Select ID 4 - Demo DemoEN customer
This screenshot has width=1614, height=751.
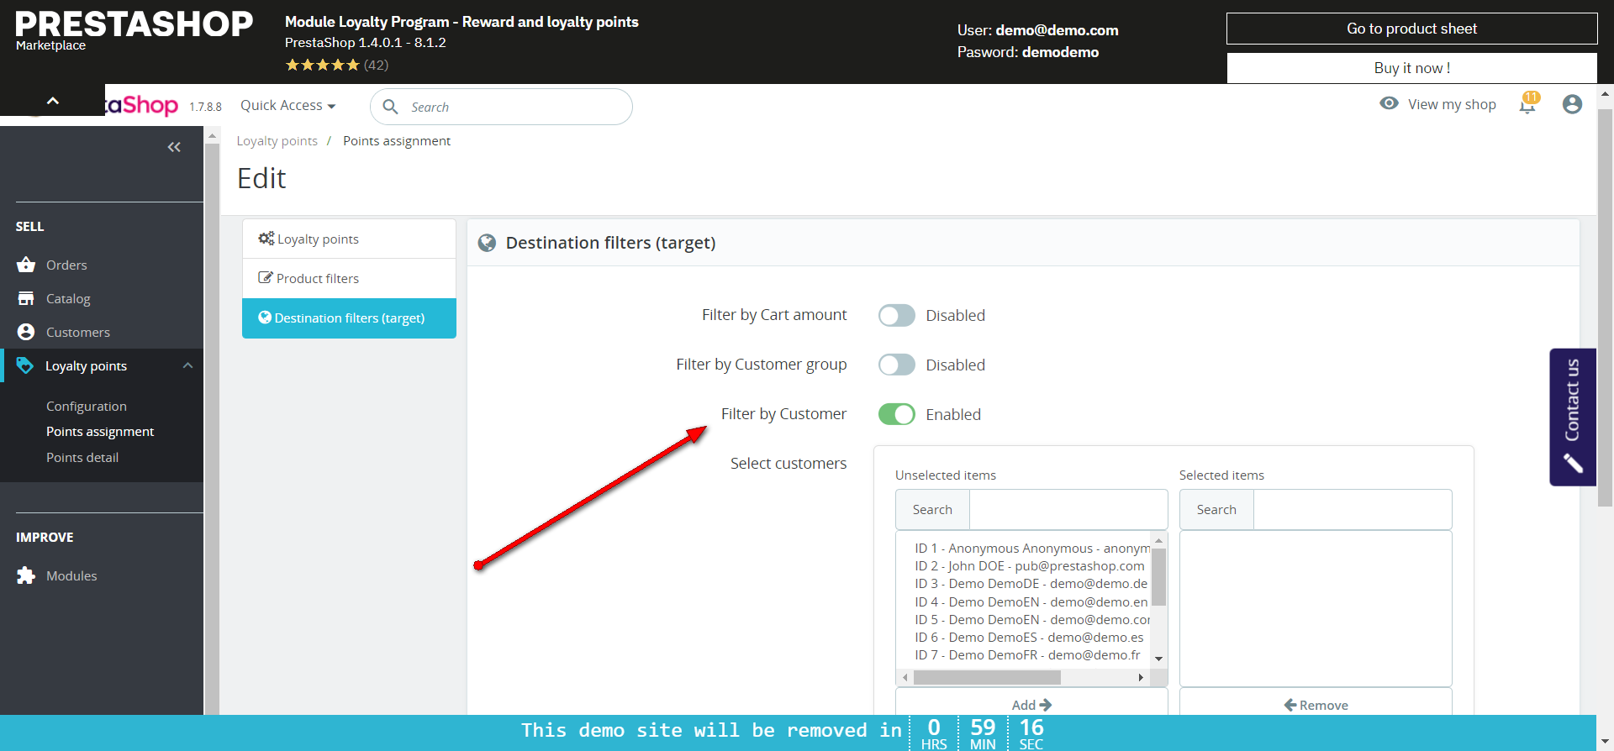click(x=1031, y=601)
